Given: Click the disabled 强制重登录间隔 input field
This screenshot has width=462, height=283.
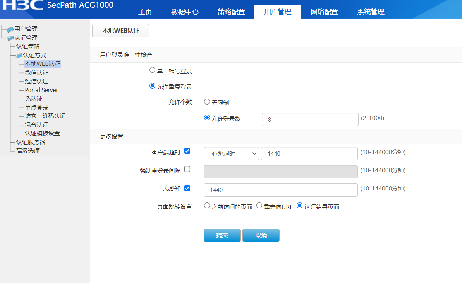Looking at the screenshot, I should (x=280, y=172).
